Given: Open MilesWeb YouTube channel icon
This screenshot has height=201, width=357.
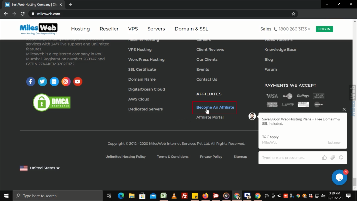Looking at the screenshot, I should tap(78, 82).
